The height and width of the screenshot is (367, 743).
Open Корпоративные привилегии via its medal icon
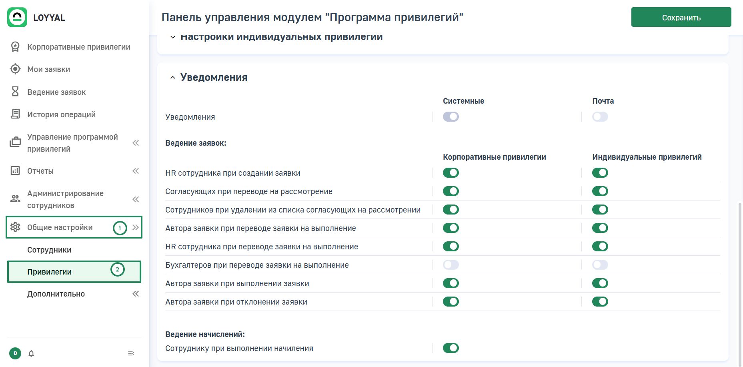click(15, 47)
